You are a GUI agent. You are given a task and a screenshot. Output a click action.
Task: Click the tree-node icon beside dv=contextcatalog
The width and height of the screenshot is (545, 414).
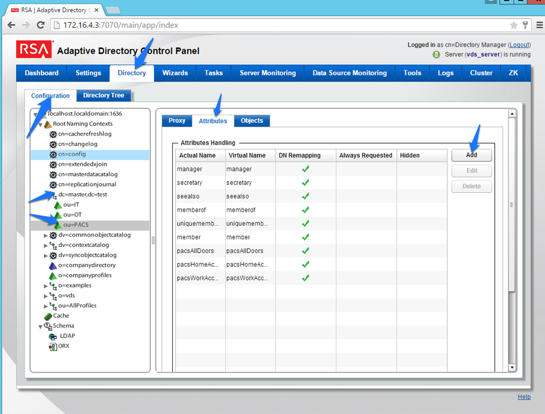[x=53, y=245]
